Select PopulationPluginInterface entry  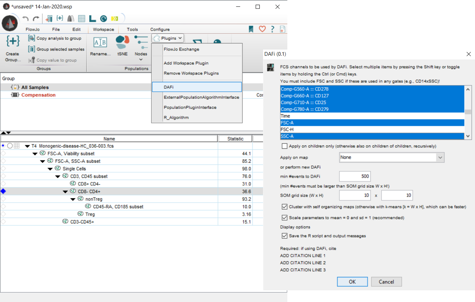197,107
